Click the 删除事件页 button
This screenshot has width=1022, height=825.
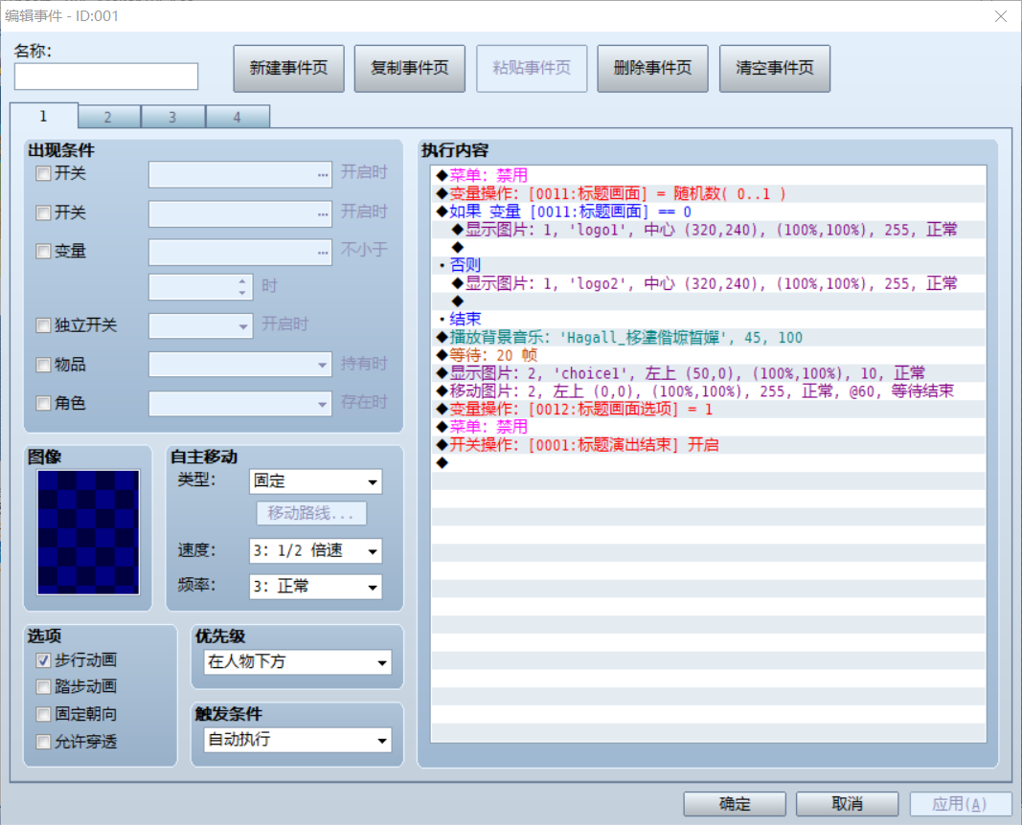(x=653, y=68)
